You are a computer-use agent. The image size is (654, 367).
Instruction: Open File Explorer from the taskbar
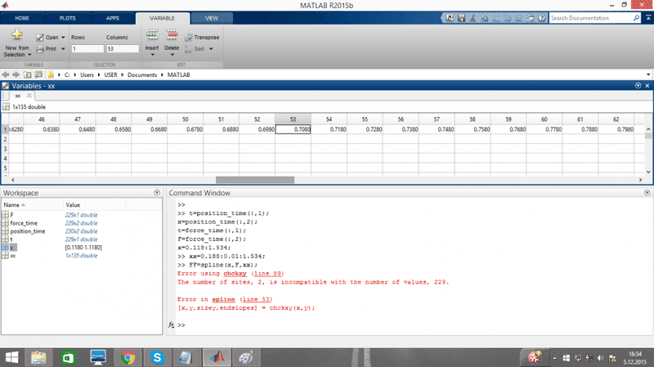38,358
